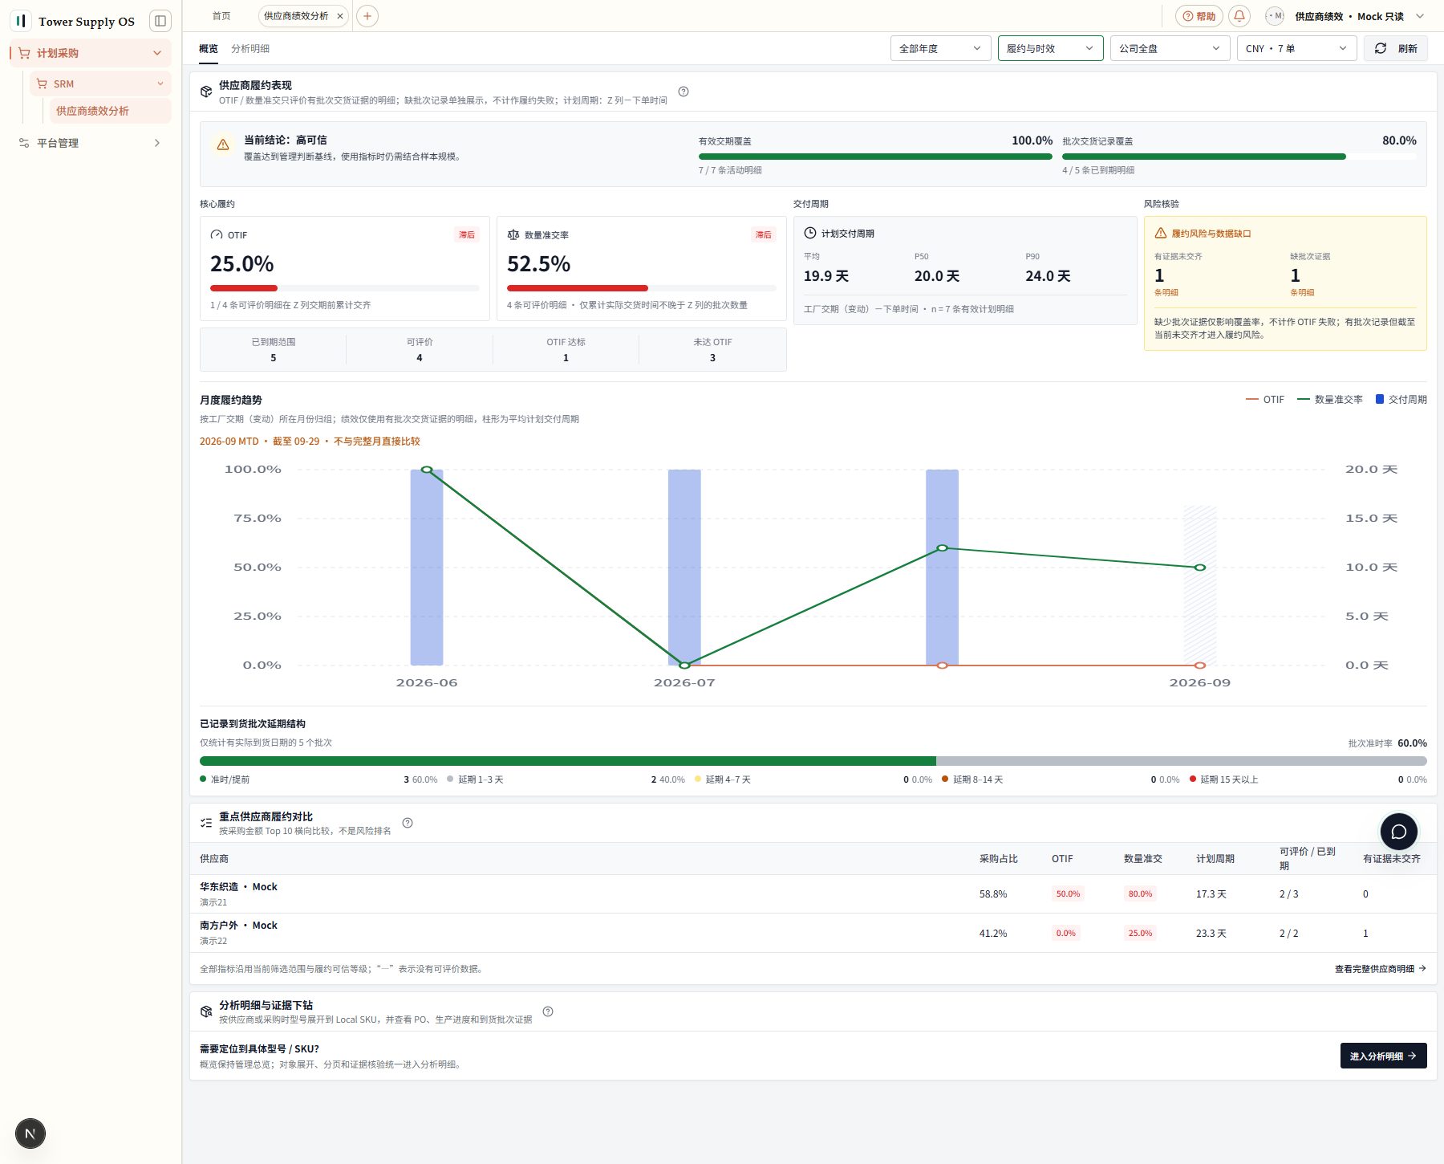The height and width of the screenshot is (1164, 1444).
Task: Click the 华东织造 · Mock supplier row
Action: (x=813, y=893)
